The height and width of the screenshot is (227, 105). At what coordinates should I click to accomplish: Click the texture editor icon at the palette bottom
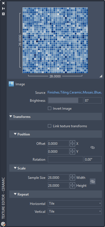pyautogui.click(x=3, y=224)
